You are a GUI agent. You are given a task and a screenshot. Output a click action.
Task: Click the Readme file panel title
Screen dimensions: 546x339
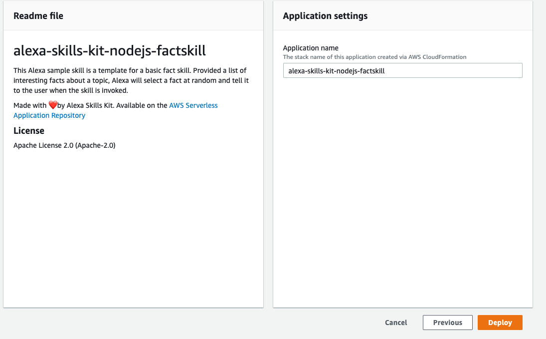pos(38,15)
